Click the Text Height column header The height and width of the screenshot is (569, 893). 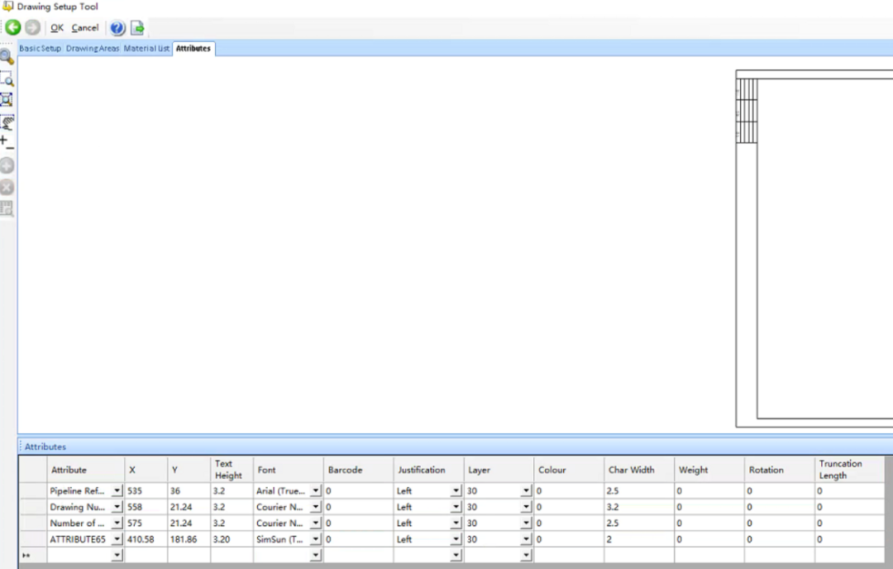pyautogui.click(x=232, y=470)
